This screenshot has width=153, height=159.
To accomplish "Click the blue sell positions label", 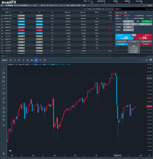I will [x=121, y=44].
